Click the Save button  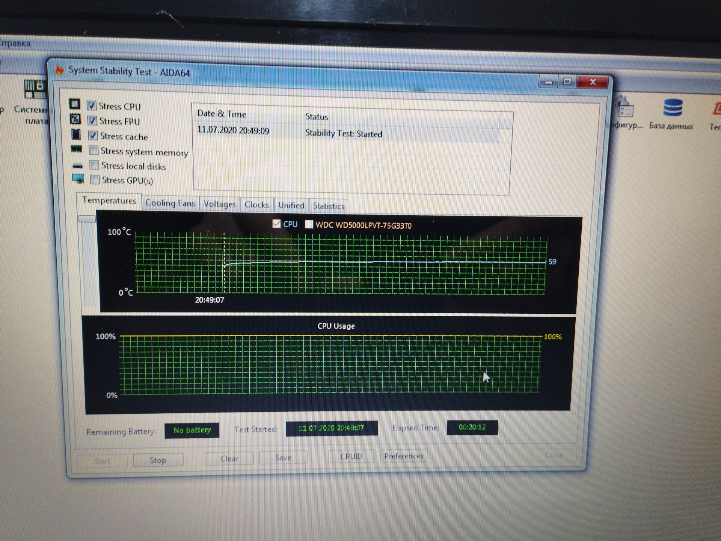pyautogui.click(x=283, y=458)
